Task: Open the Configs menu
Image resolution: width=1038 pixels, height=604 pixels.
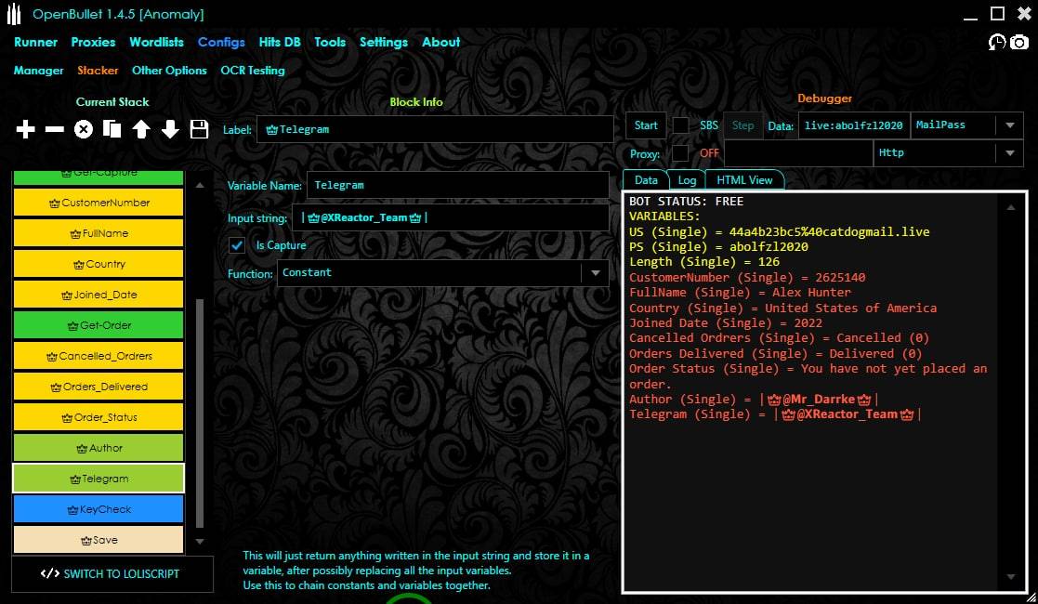Action: click(x=221, y=43)
